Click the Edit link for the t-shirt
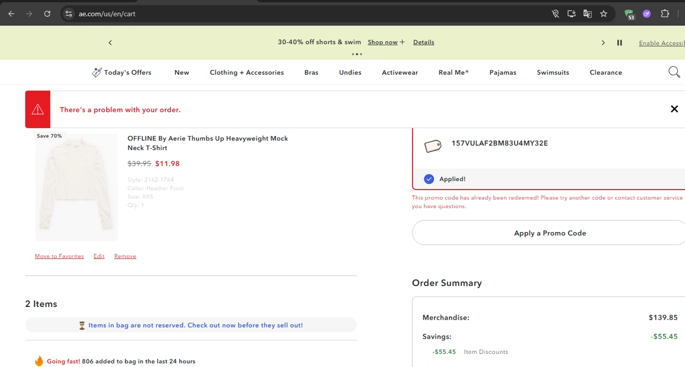This screenshot has height=367, width=685. coord(99,256)
